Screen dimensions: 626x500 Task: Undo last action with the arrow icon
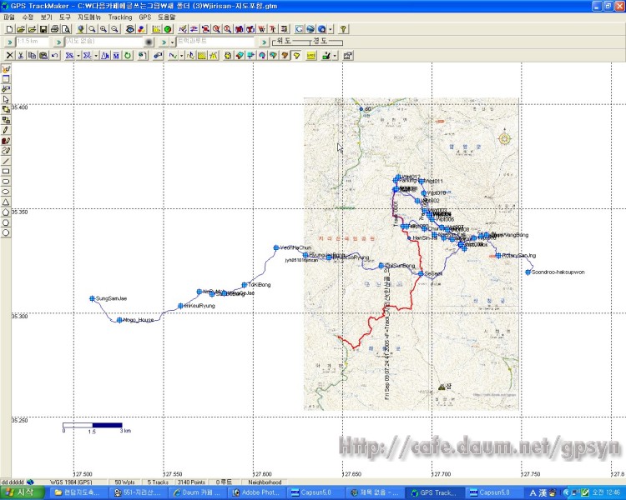[x=54, y=56]
